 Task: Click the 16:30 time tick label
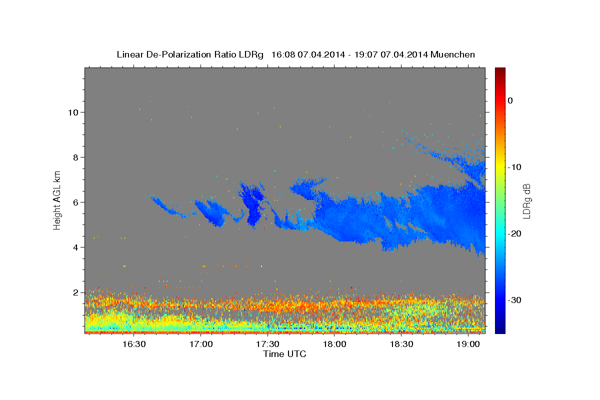134,344
